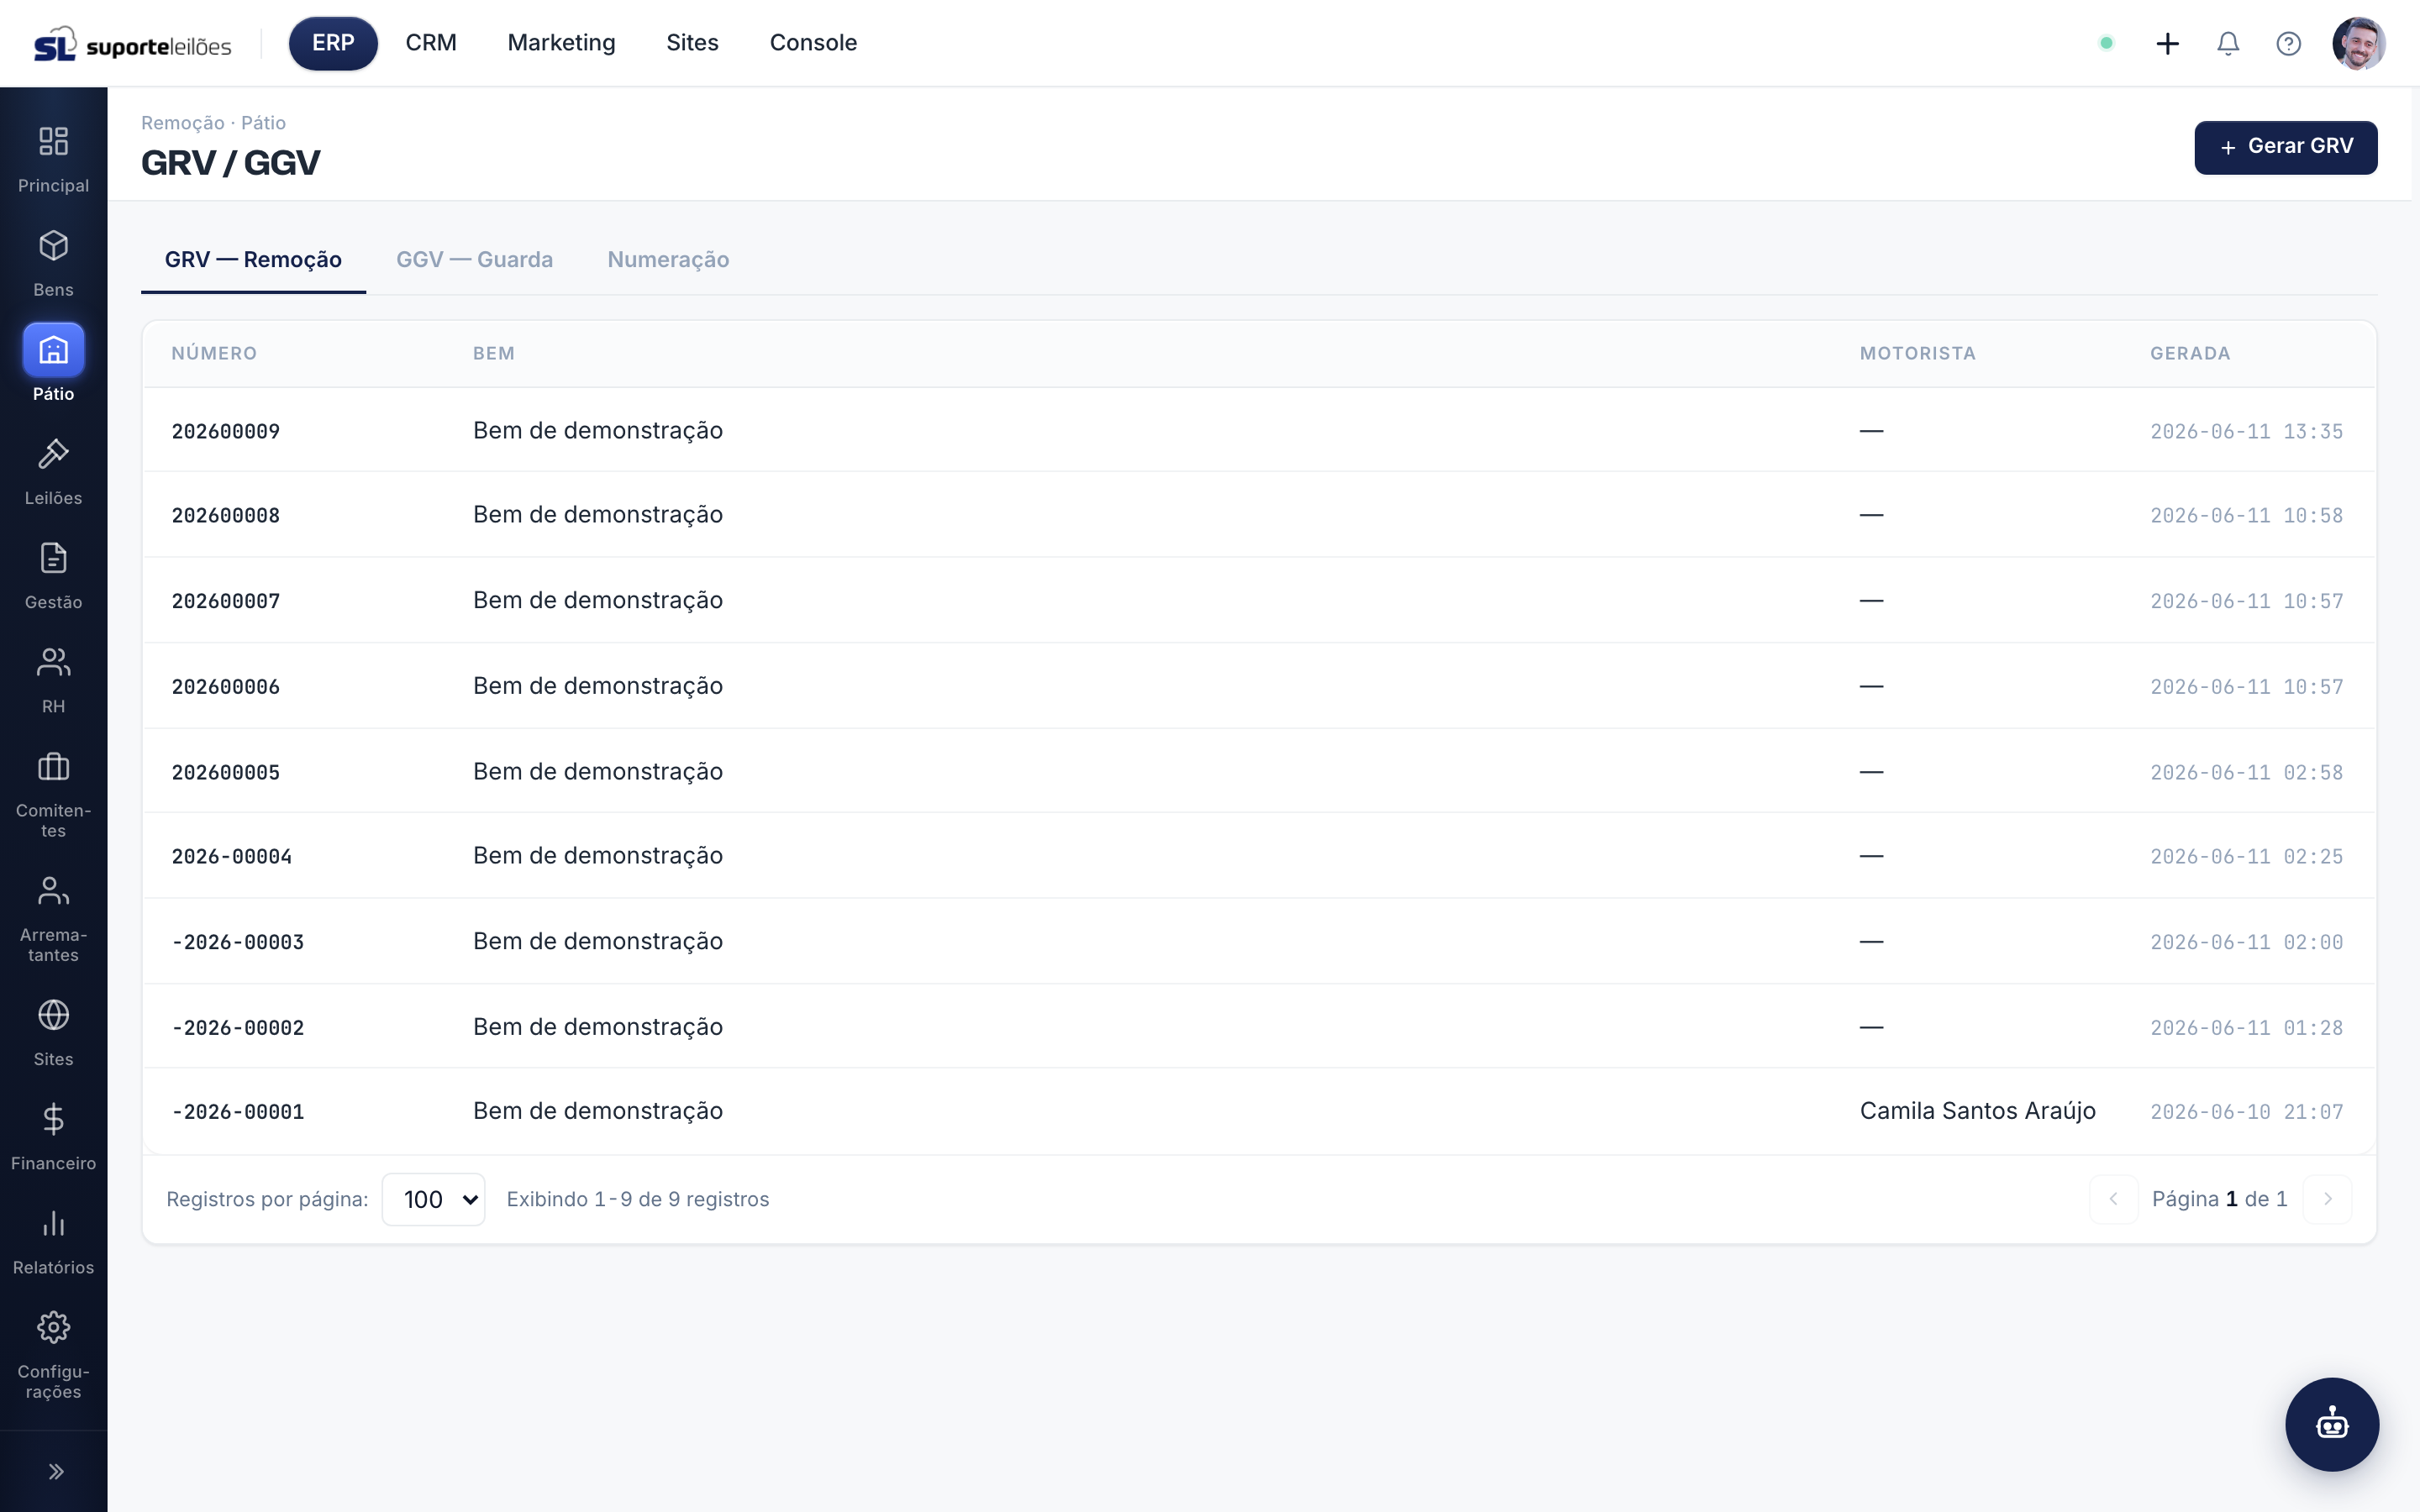The height and width of the screenshot is (1512, 2420).
Task: Click the Gerar GRV button
Action: (x=2285, y=147)
